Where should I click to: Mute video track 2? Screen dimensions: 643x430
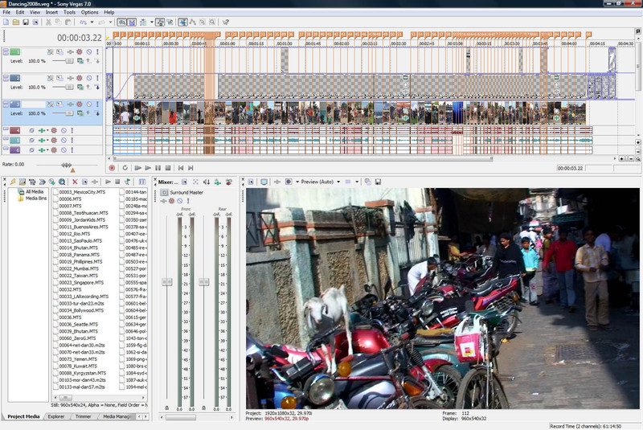[x=88, y=76]
